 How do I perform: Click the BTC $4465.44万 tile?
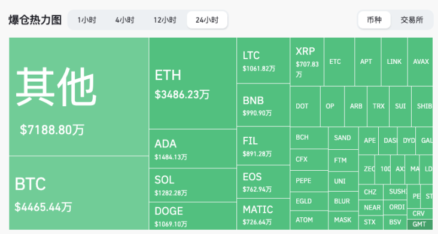(x=79, y=193)
